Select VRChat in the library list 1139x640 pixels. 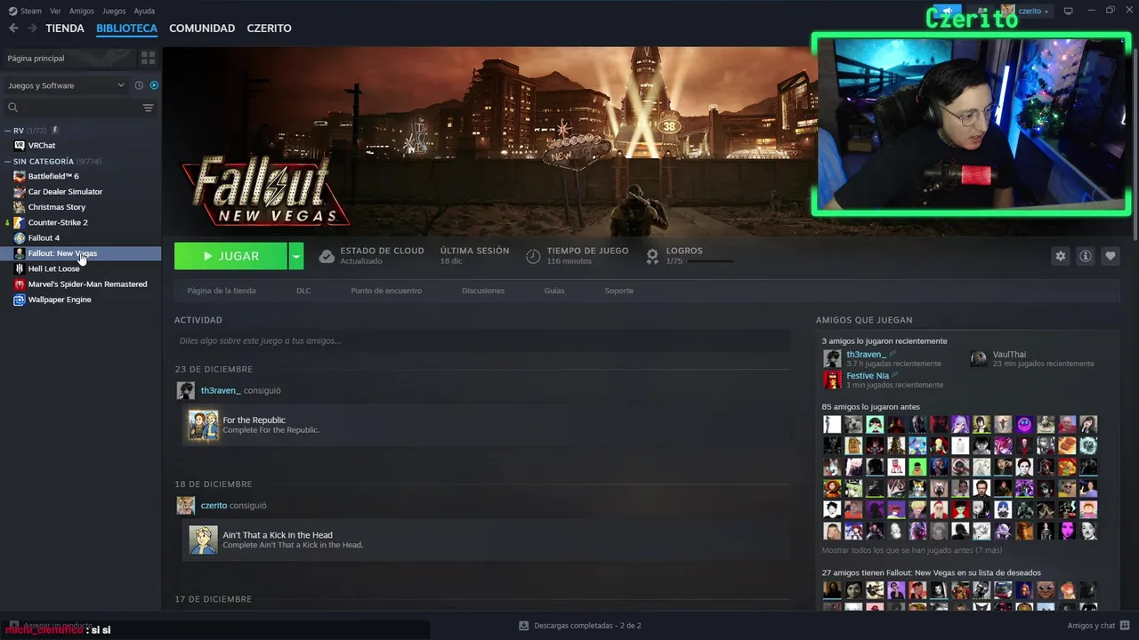[41, 146]
